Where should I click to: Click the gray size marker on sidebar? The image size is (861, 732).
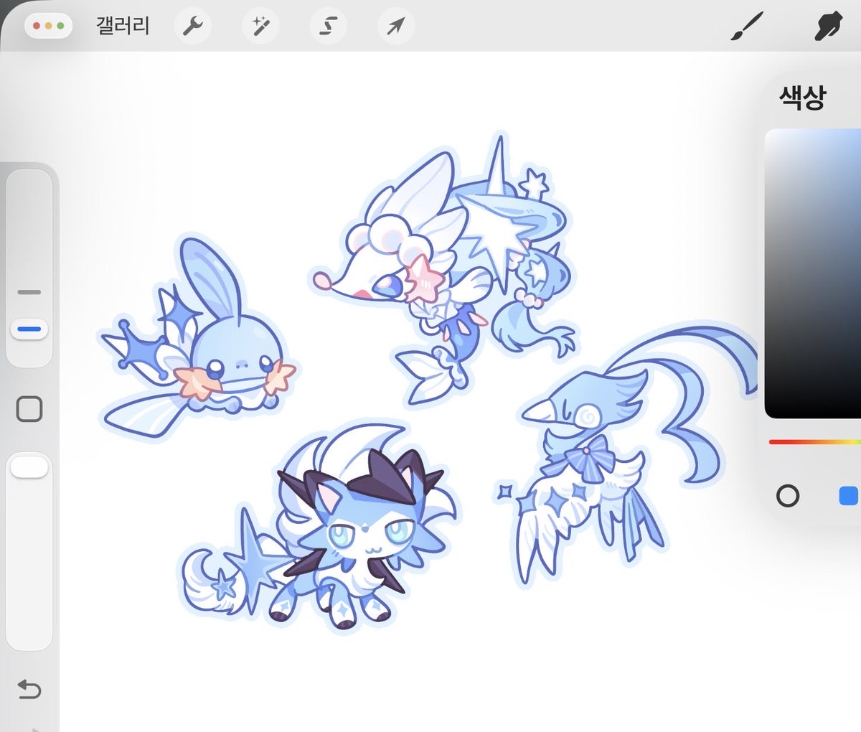[29, 292]
